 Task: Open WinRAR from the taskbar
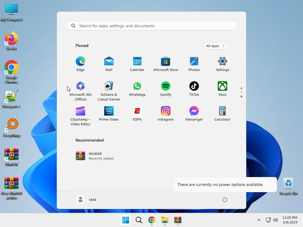[178, 220]
